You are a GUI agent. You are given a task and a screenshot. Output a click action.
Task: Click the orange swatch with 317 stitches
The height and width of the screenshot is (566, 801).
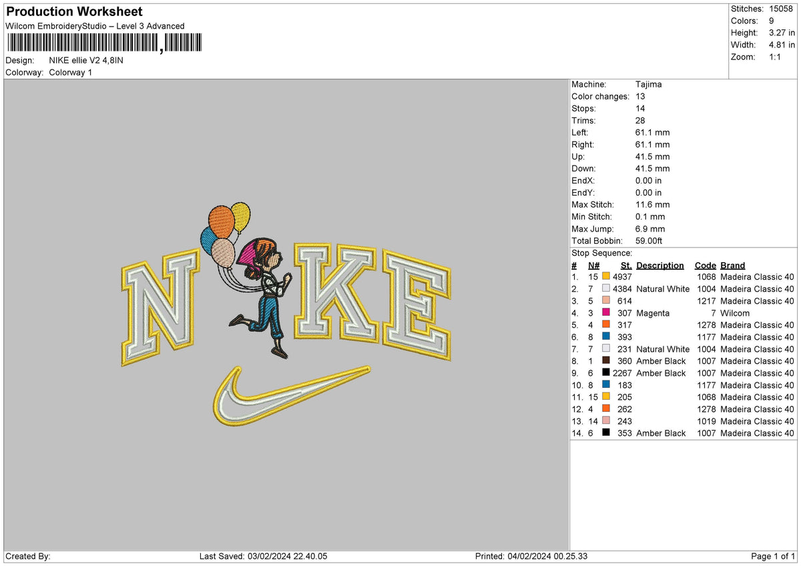[x=605, y=325]
